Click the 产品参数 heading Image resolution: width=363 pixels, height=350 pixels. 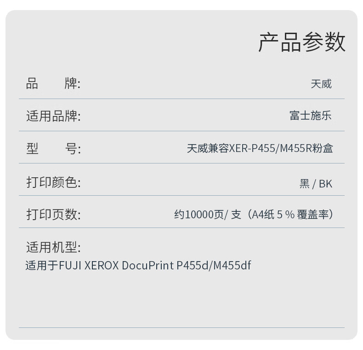point(301,42)
